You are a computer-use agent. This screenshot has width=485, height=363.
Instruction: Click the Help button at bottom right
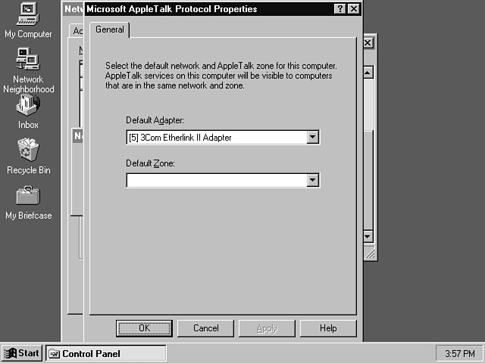click(x=328, y=328)
